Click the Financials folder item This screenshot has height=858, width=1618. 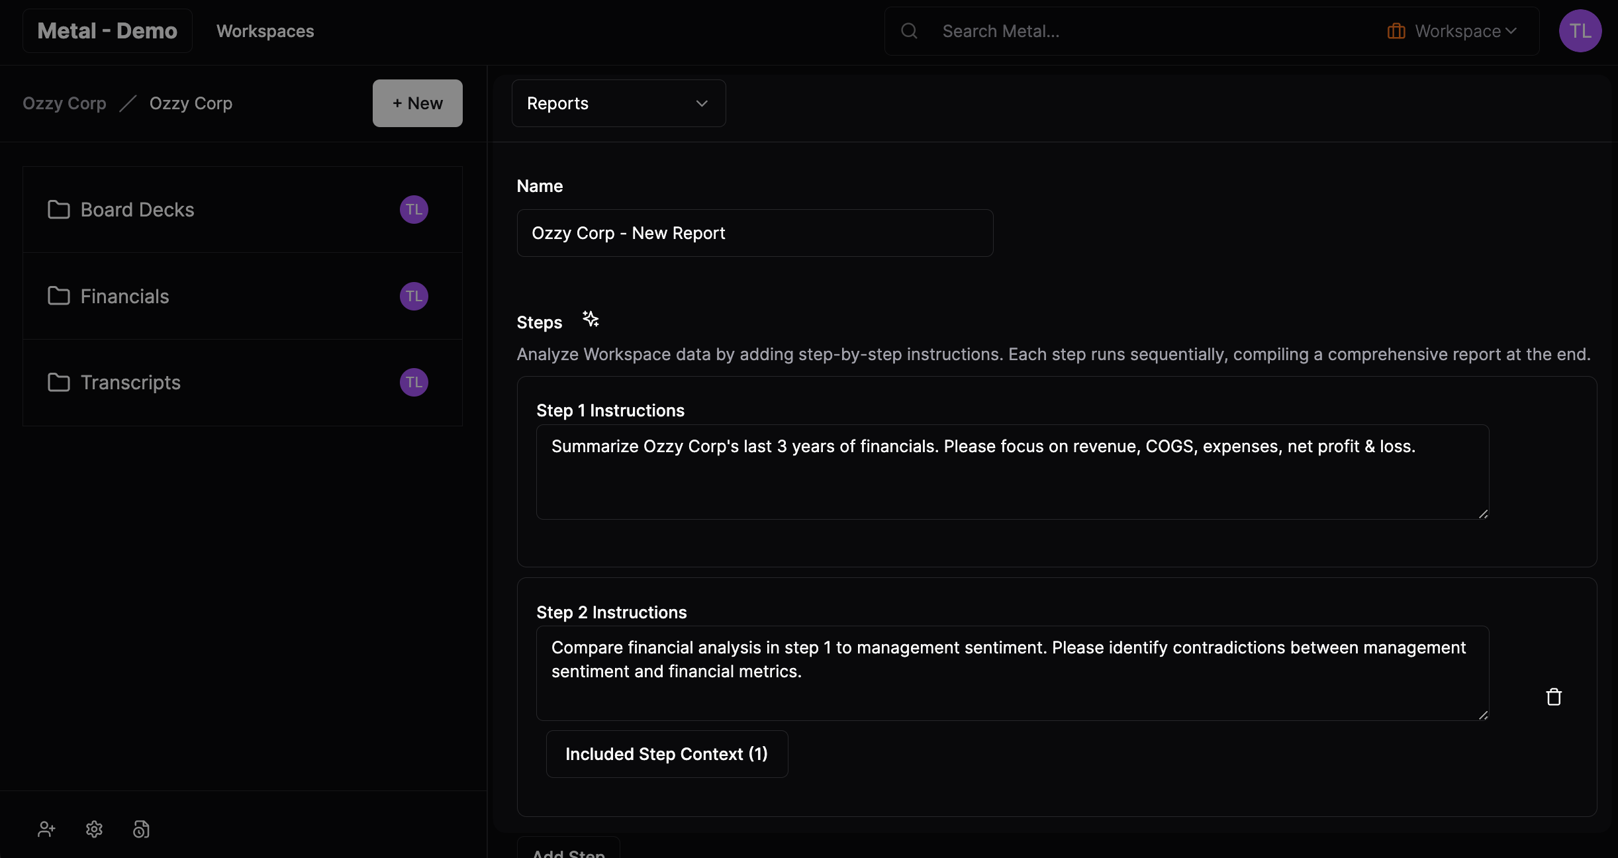(124, 295)
